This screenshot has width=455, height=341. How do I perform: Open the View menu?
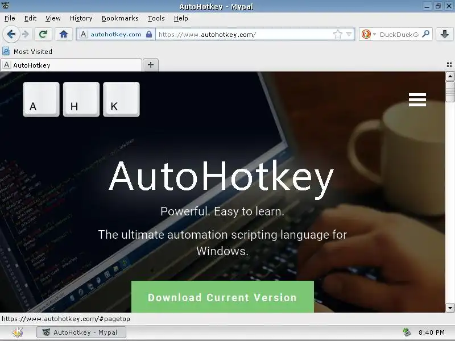(x=53, y=18)
